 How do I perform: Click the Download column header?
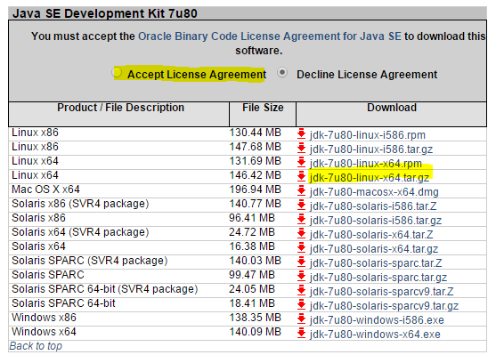[x=391, y=114]
